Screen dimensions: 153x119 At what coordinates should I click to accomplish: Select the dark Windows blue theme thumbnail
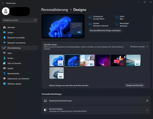(x=72, y=60)
